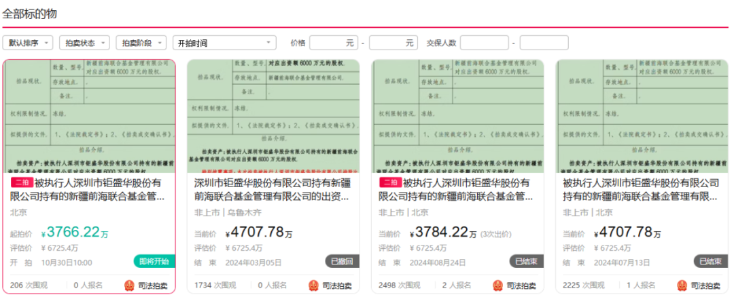This screenshot has width=734, height=297.
Task: Open thumbnail of the 3766.22万 auction card
Action: click(89, 116)
